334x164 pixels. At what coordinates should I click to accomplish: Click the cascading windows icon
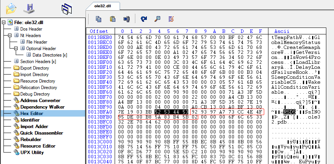[x=66, y=9]
